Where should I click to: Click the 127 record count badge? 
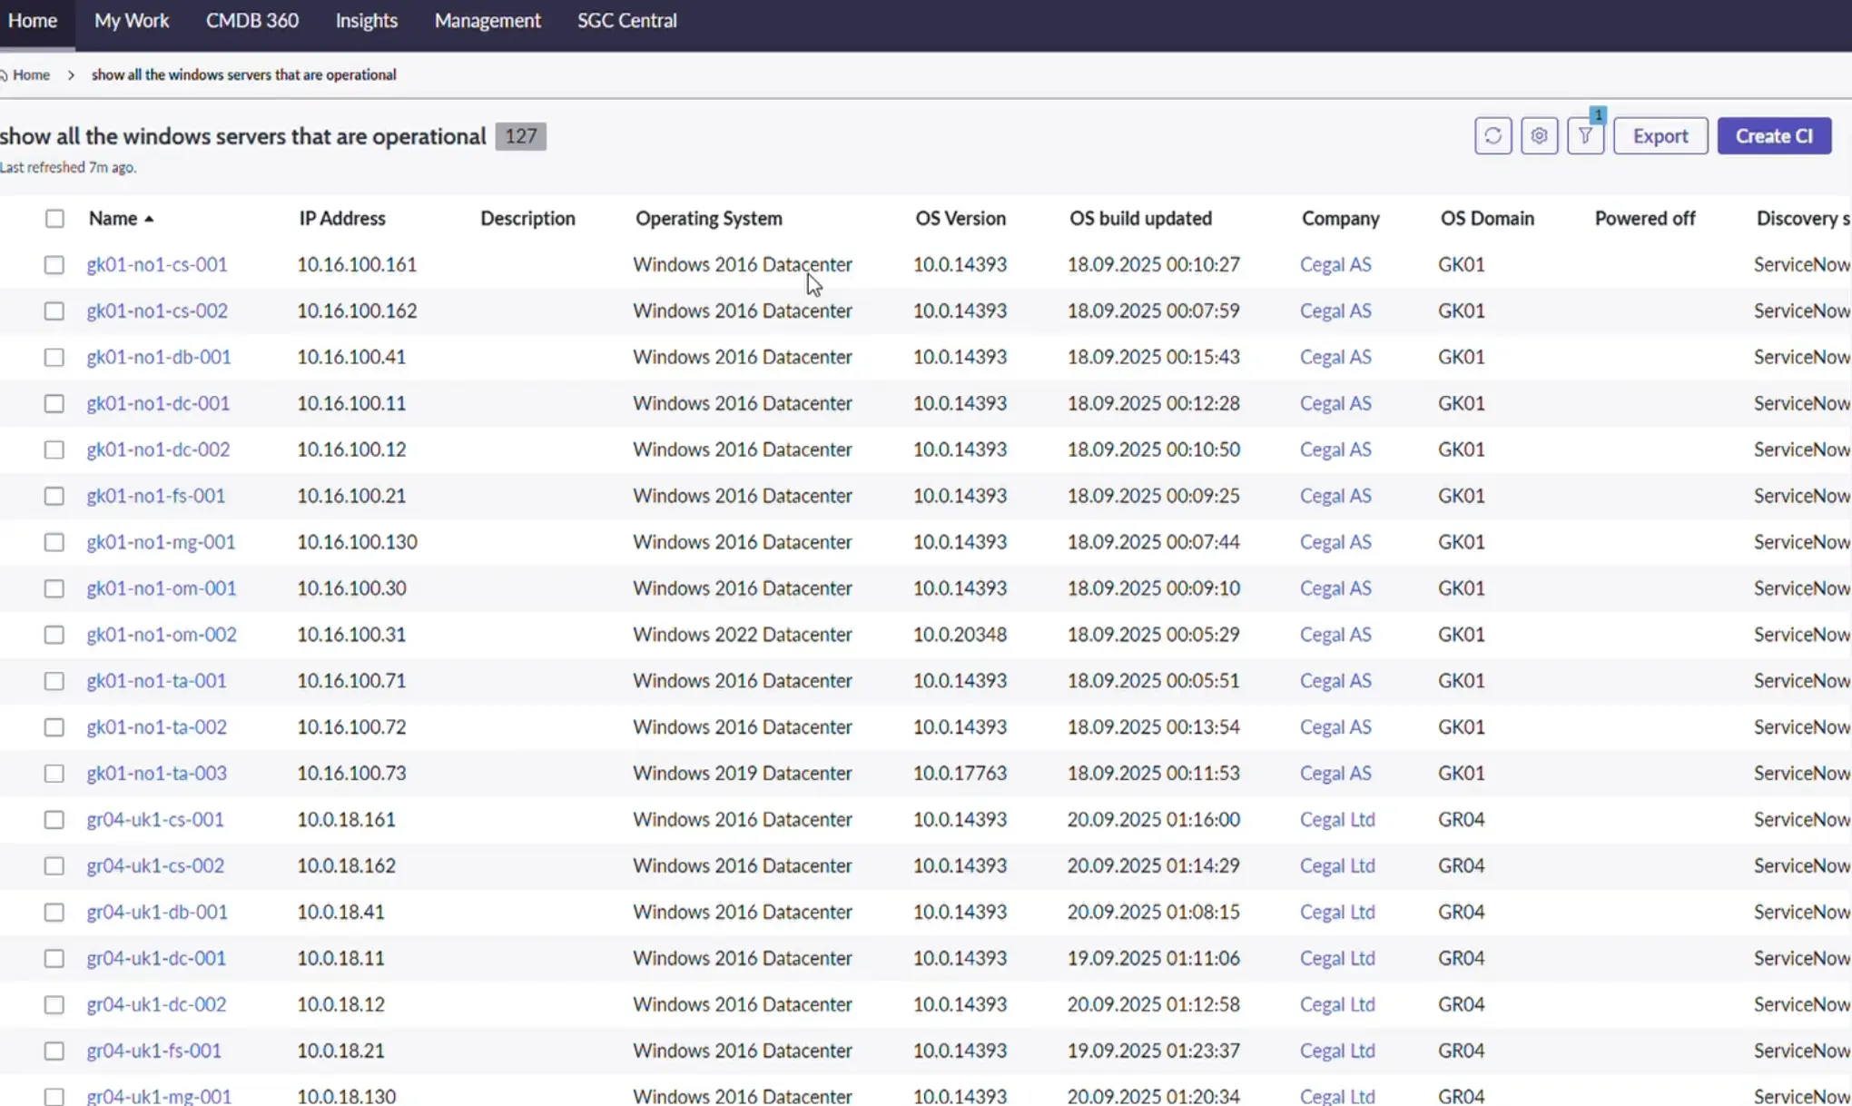pos(520,136)
